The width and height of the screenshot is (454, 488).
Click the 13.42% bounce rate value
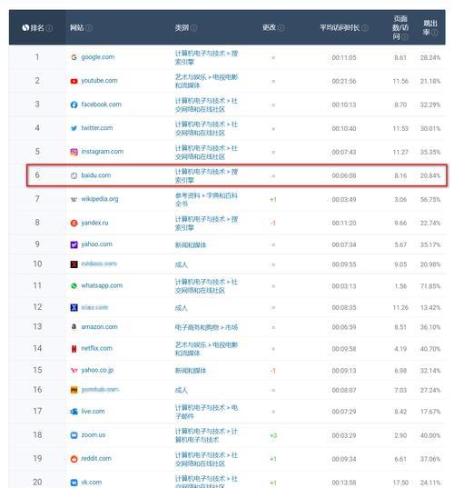[x=430, y=308]
